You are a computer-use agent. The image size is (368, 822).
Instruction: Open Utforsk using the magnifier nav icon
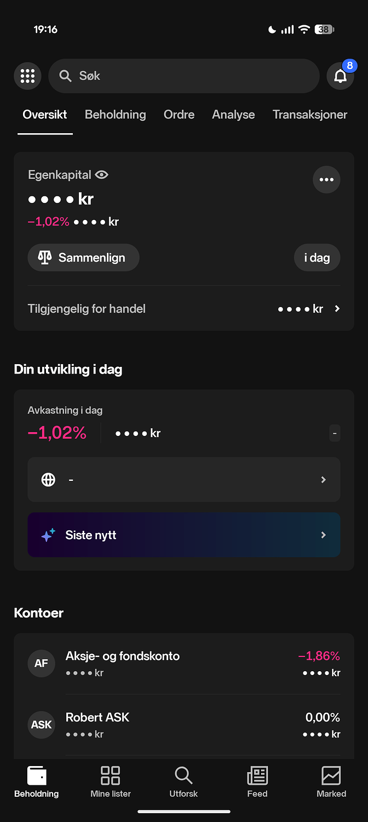(x=183, y=775)
